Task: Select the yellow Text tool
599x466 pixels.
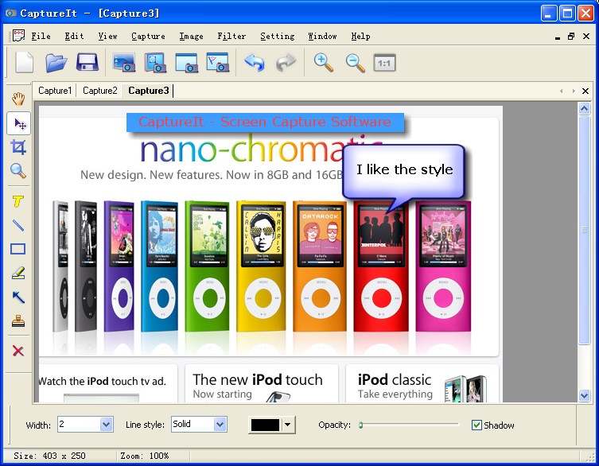Action: pyautogui.click(x=18, y=201)
